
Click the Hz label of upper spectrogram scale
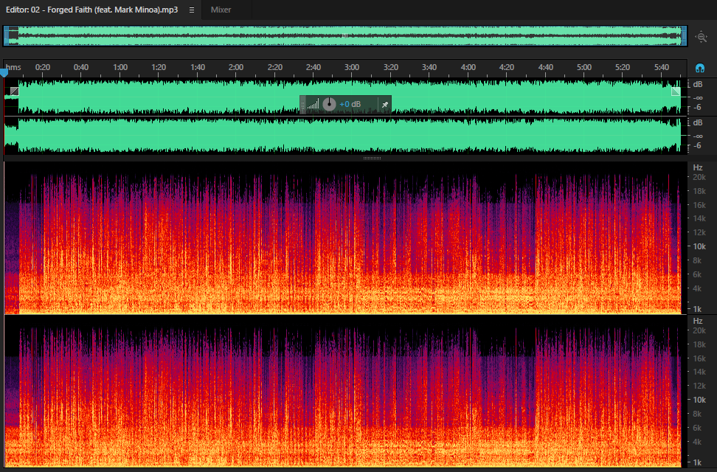point(697,168)
